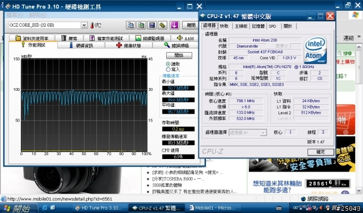
Task: Click the page icon beside the status bar URL
Action: pos(3,199)
